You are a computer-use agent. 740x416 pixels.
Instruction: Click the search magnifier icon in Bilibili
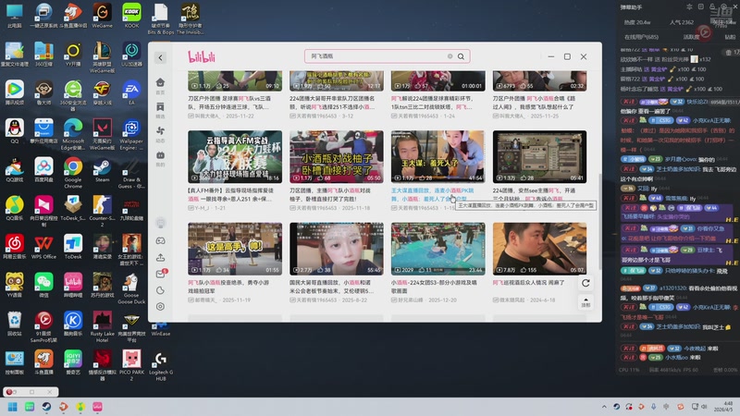(461, 56)
